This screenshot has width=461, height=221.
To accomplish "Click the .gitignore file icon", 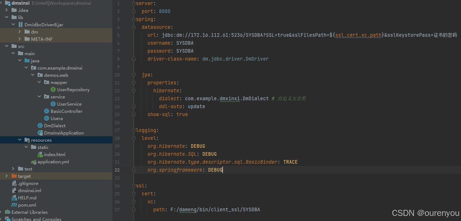I will [x=15, y=183].
